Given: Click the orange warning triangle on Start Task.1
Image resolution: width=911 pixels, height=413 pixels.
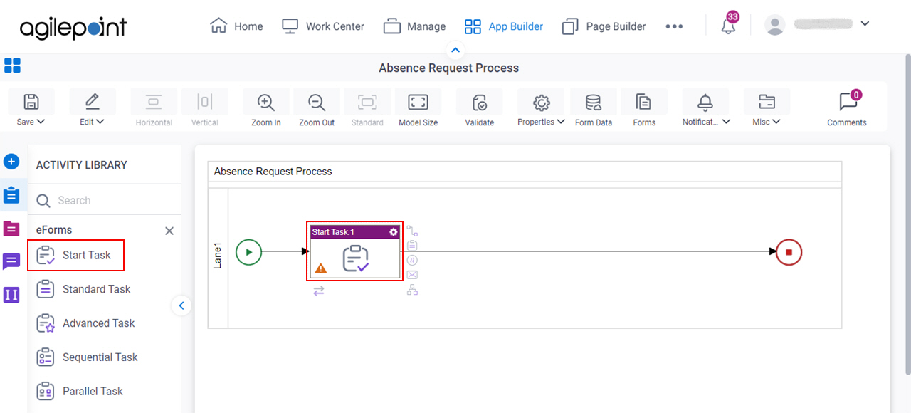Looking at the screenshot, I should [321, 268].
